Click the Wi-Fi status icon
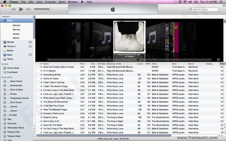Image resolution: width=226 pixels, height=141 pixels. pyautogui.click(x=185, y=2)
